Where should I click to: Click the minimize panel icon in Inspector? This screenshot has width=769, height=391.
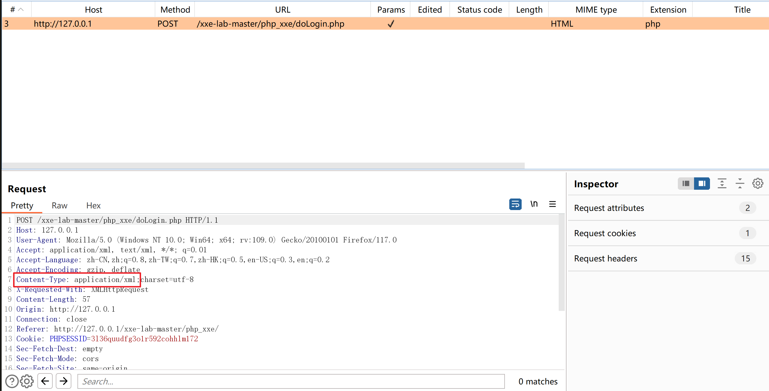(x=740, y=183)
